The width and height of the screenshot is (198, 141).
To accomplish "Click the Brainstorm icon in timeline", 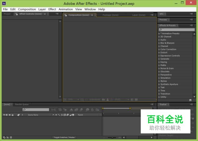I will [87, 110].
